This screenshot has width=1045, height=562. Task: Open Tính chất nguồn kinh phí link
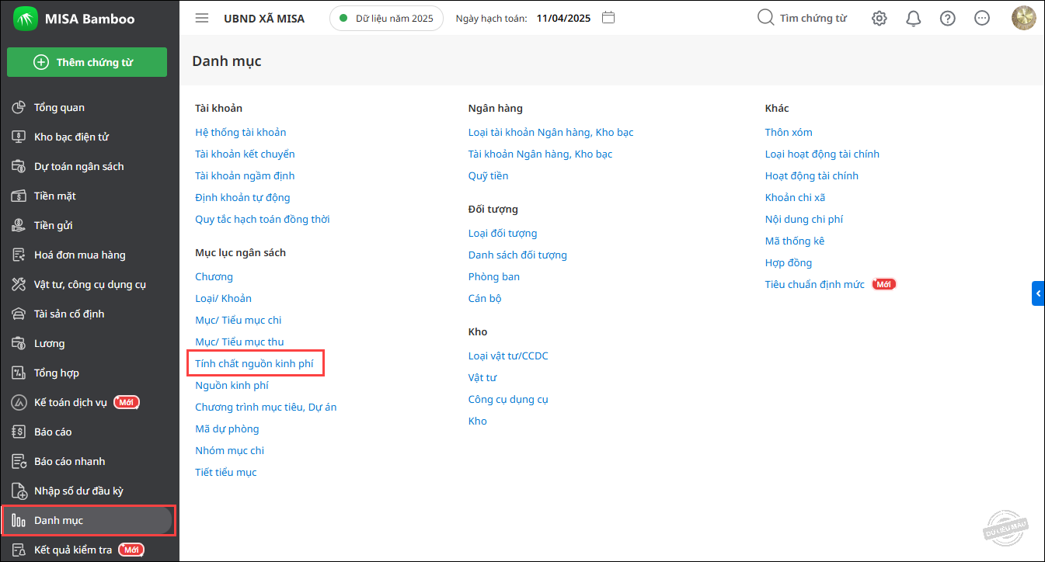[256, 363]
